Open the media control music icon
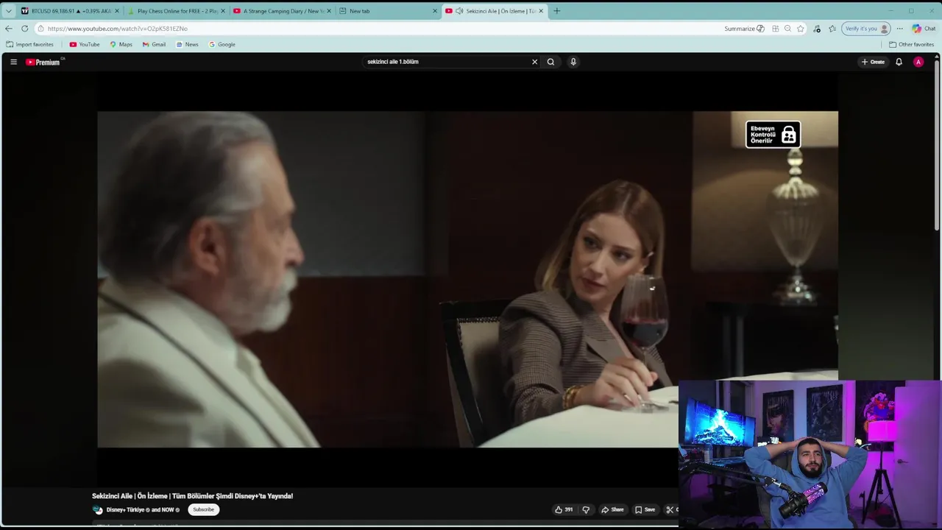Screen dimensions: 942x530 [817, 29]
